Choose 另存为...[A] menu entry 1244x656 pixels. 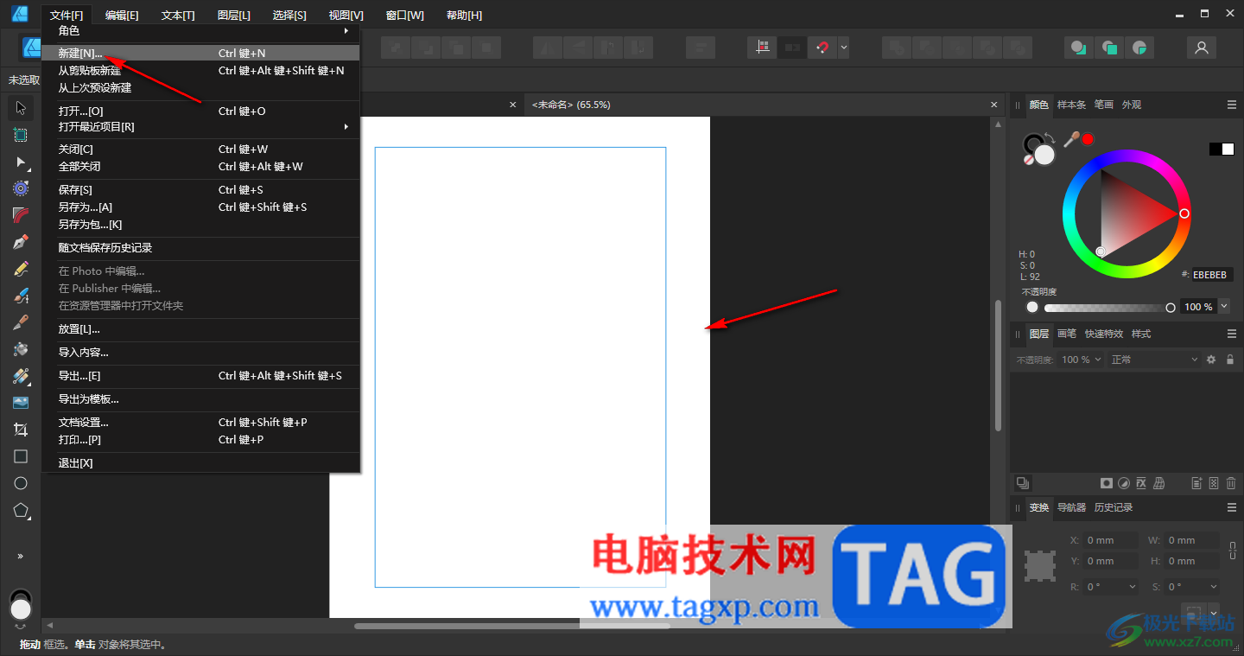click(x=201, y=207)
